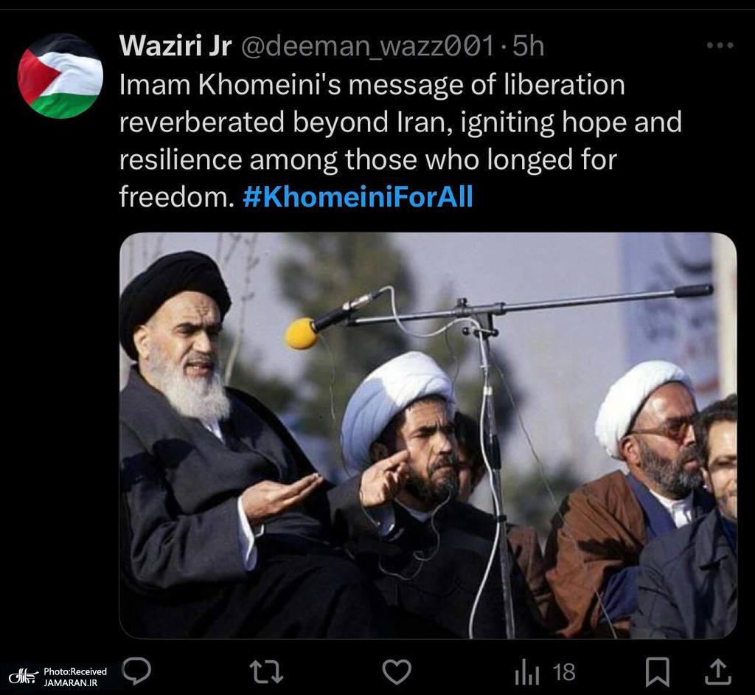Click the Photo:Received caption text
755x695 pixels.
point(75,671)
